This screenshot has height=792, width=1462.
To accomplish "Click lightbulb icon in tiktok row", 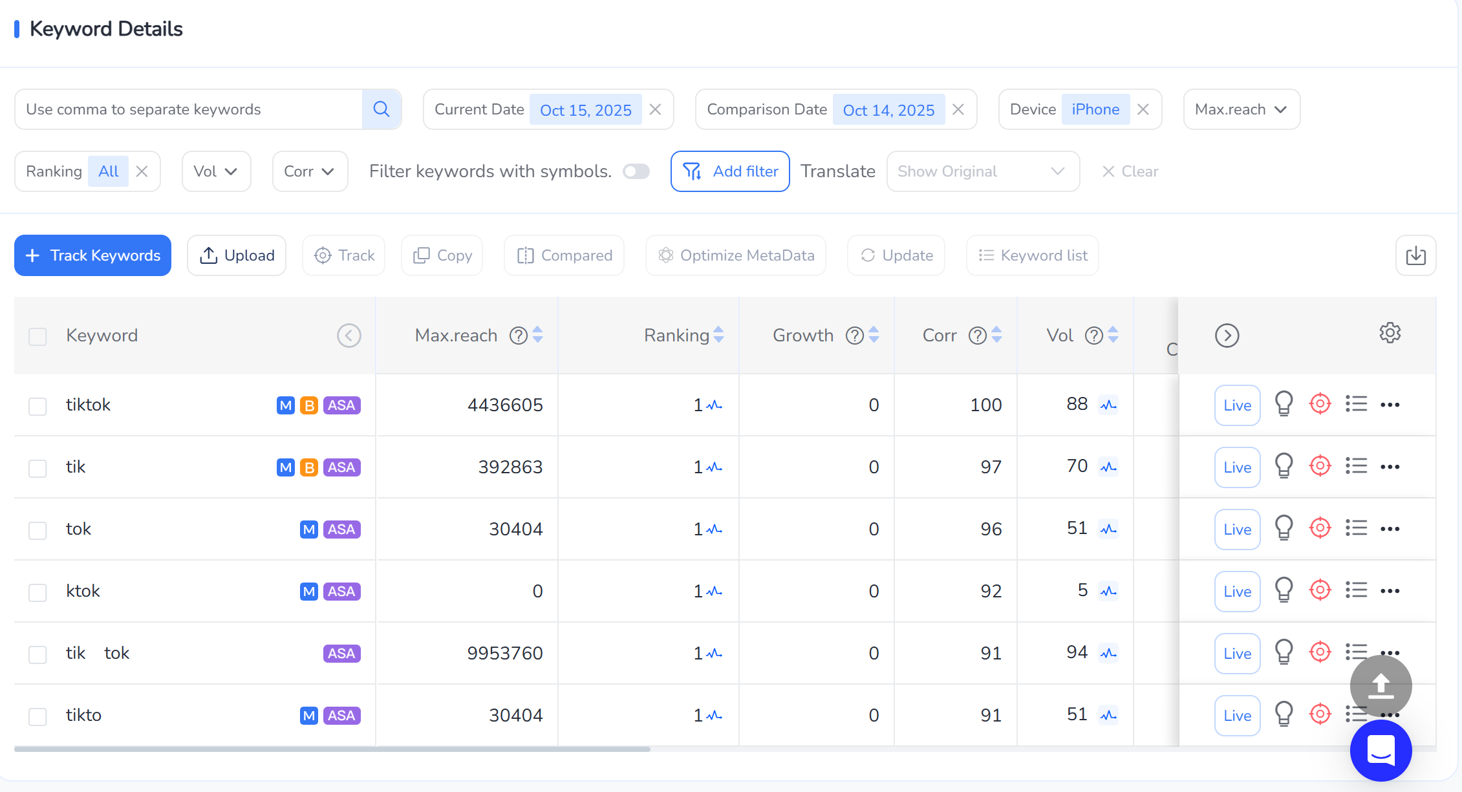I will 1284,405.
